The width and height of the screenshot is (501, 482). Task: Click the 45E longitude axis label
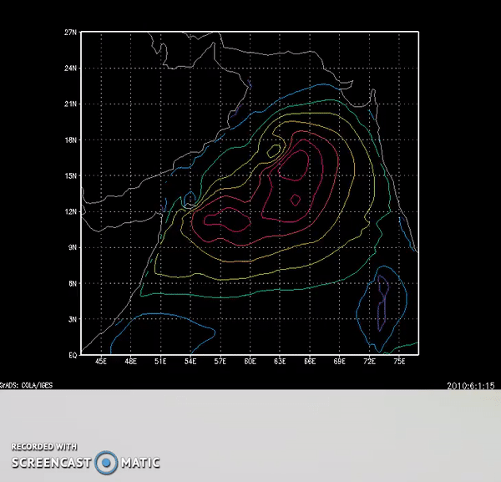click(101, 363)
